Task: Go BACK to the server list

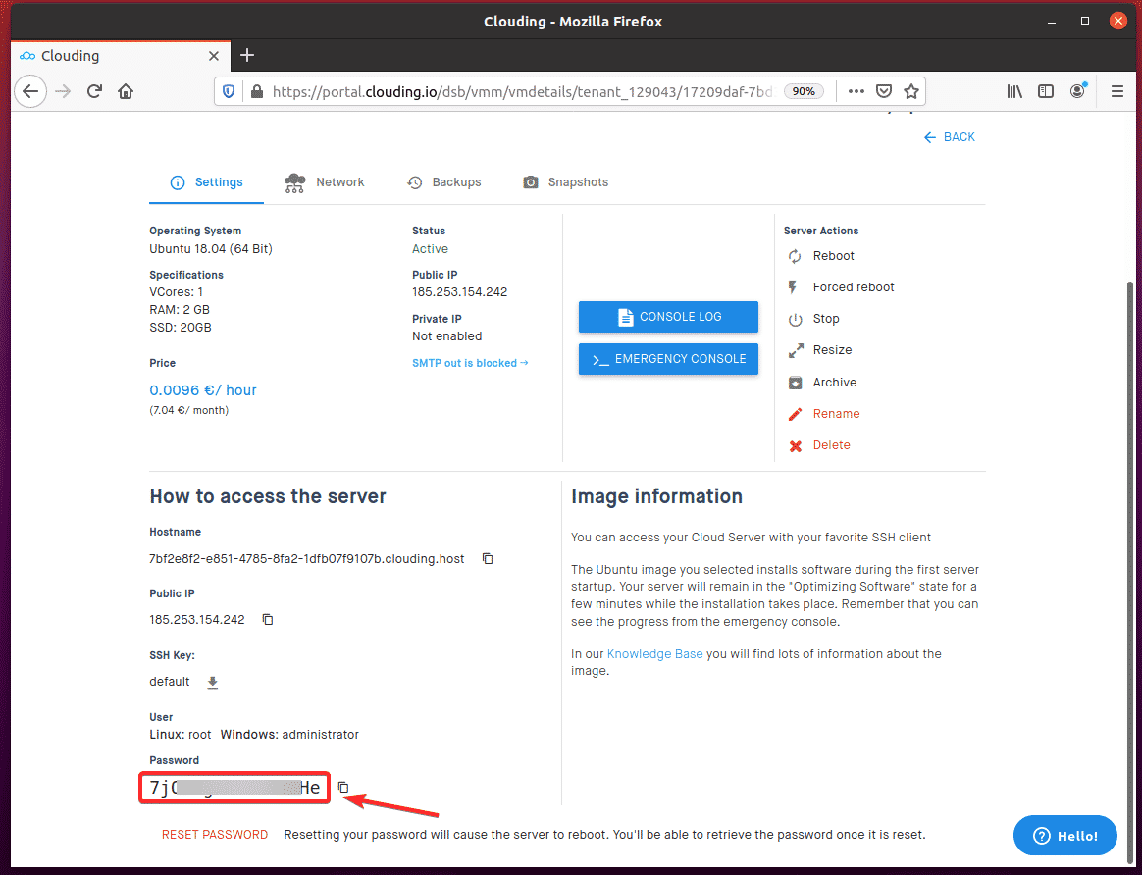Action: [x=949, y=137]
